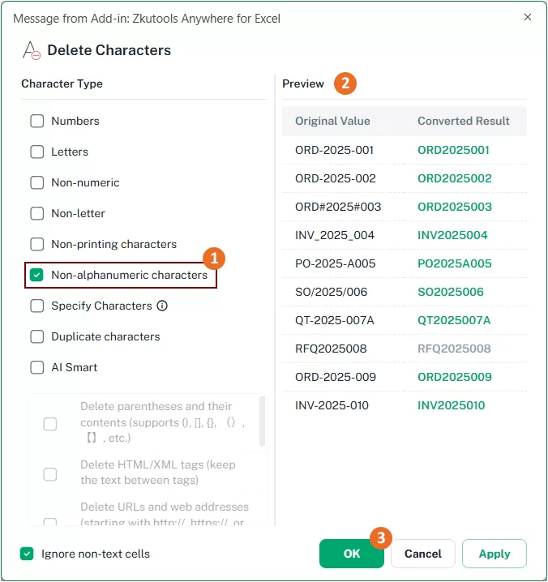Select converted result QT2025007A
This screenshot has width=548, height=582.
click(454, 320)
